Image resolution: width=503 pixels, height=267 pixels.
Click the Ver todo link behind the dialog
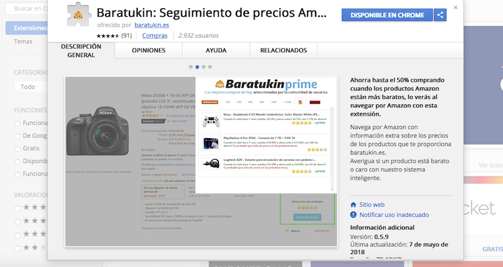(490, 165)
